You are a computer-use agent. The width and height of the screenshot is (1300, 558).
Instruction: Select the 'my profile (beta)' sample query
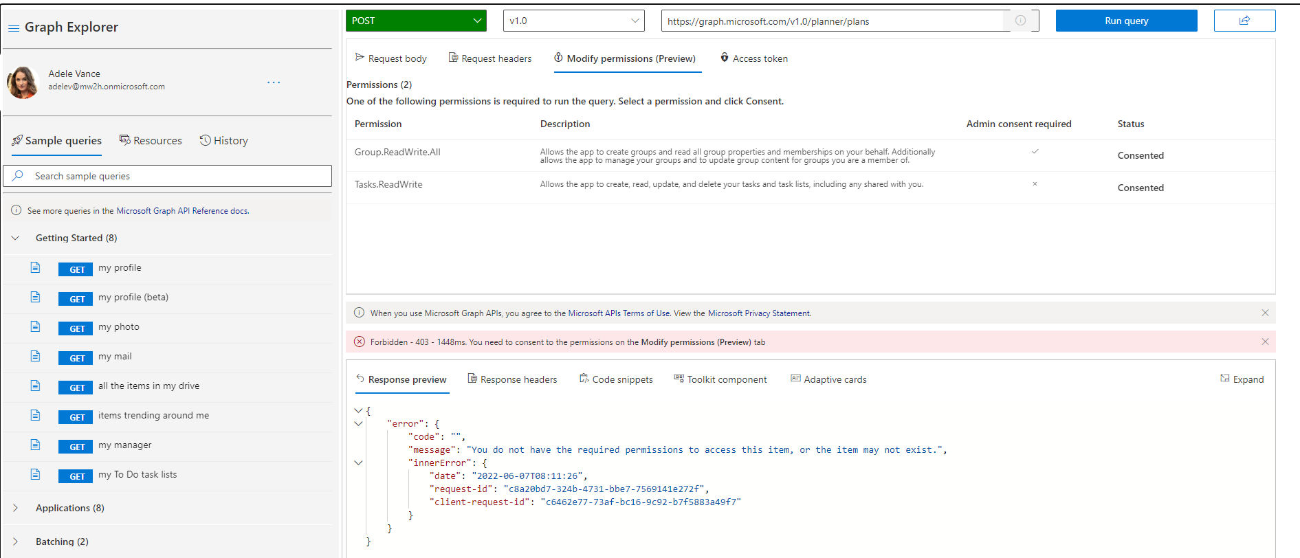(x=133, y=298)
